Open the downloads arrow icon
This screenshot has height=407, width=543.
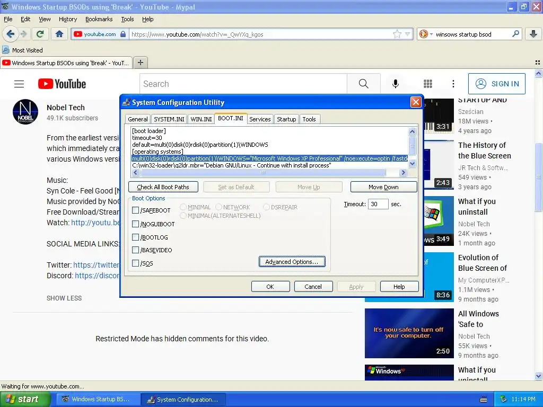tap(533, 34)
